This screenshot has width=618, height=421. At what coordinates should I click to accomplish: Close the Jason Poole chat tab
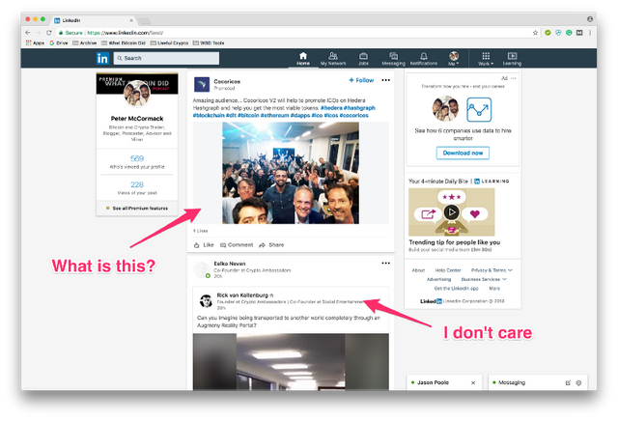[473, 382]
